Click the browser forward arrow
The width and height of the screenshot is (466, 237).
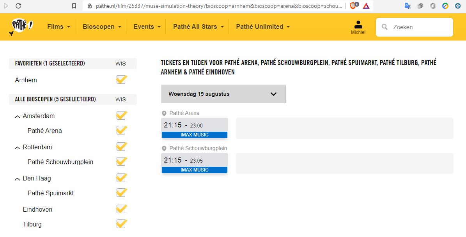5,5
